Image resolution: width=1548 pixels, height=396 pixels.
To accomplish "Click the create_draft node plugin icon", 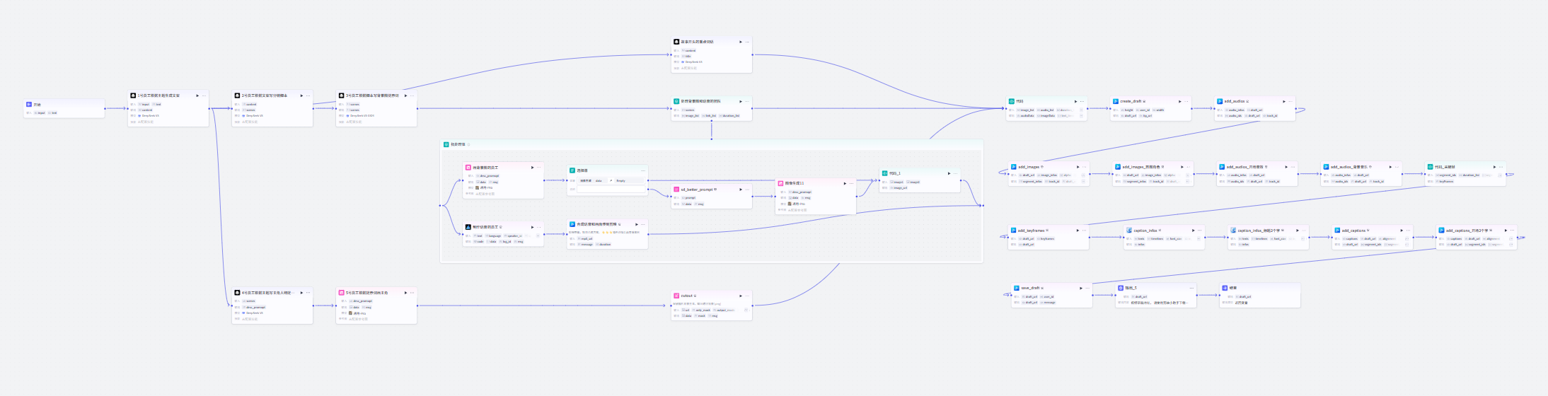I will (1116, 101).
